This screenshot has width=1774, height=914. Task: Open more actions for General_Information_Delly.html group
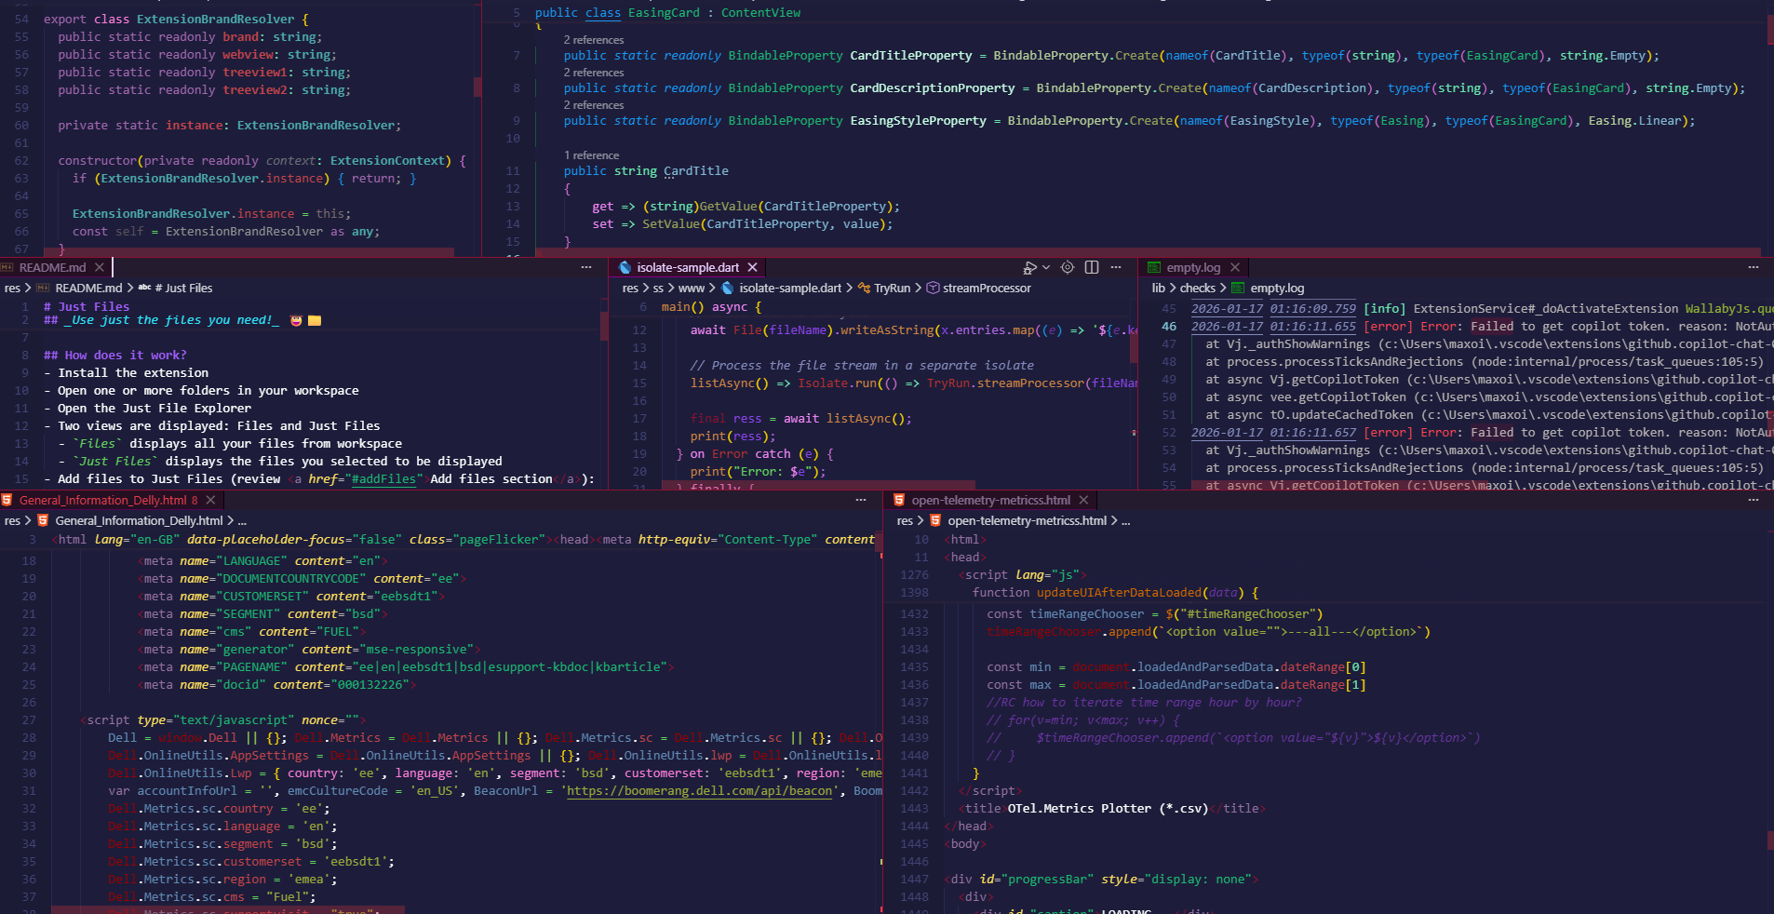pos(861,501)
